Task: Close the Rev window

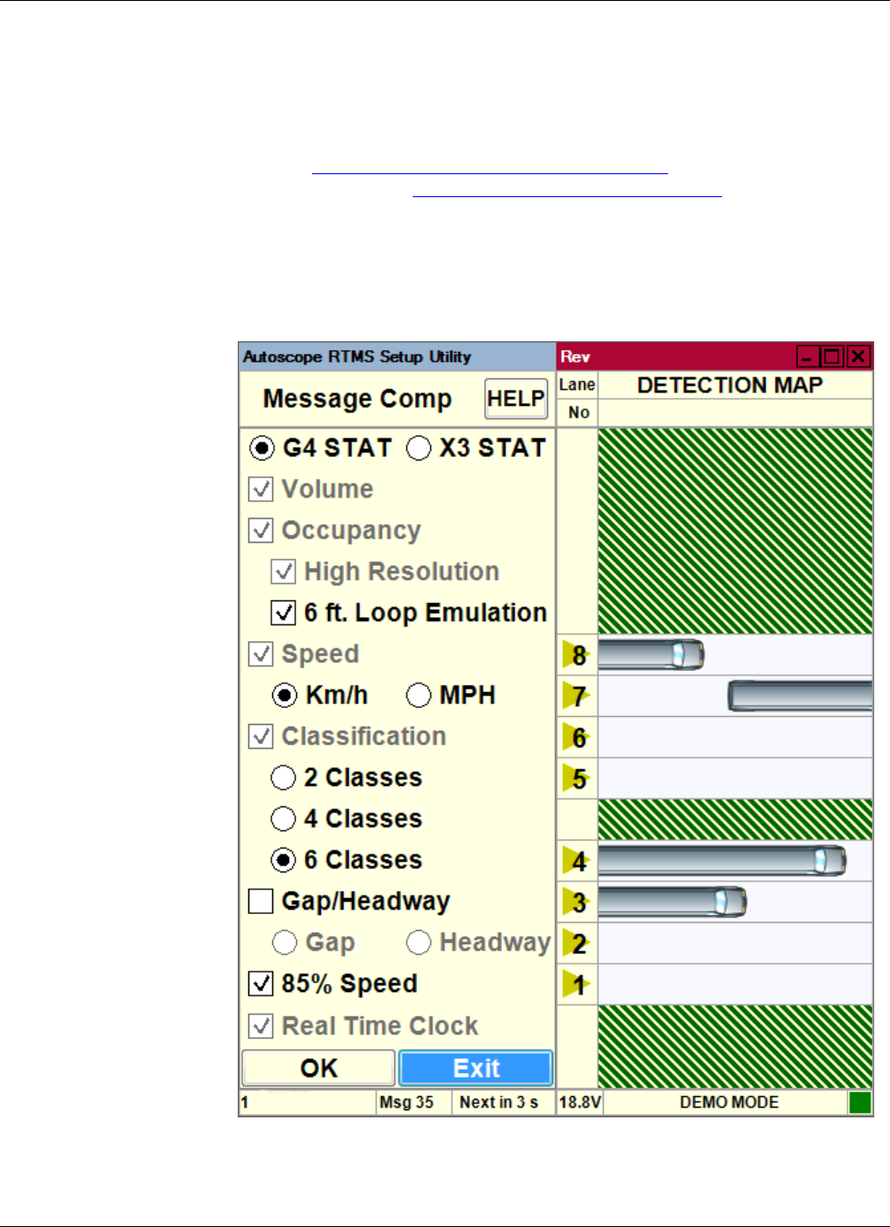Action: 858,356
